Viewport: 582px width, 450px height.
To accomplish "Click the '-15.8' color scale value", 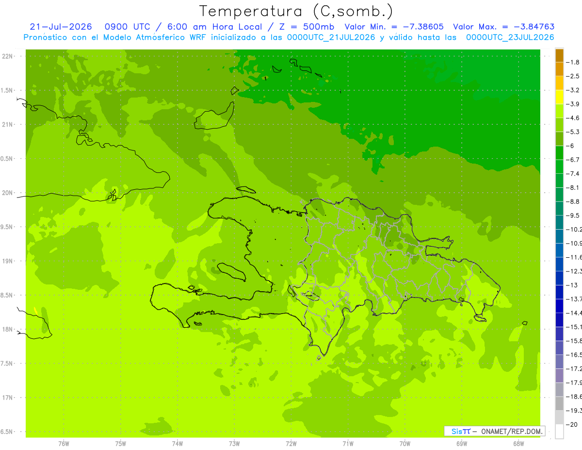I will click(x=574, y=341).
